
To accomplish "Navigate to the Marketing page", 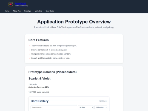I will tap(38, 11).
